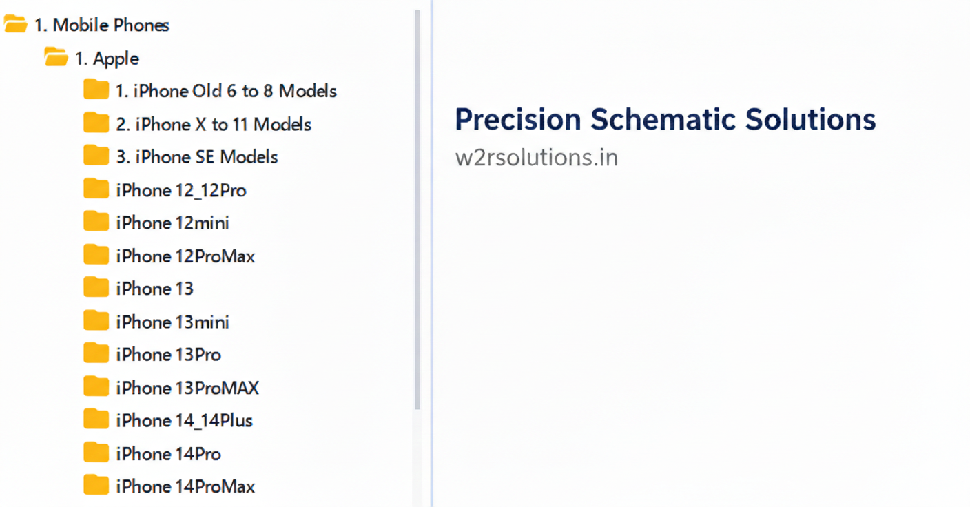
Task: Select iPhone 13ProMAX in the tree
Action: tap(187, 388)
